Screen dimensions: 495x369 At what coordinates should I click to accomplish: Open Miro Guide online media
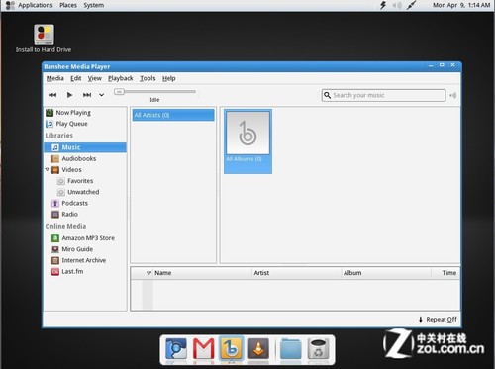[85, 249]
